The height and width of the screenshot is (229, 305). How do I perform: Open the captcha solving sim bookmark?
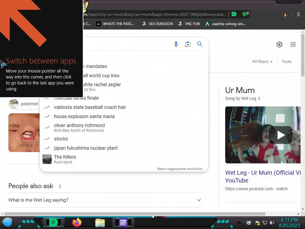225,24
